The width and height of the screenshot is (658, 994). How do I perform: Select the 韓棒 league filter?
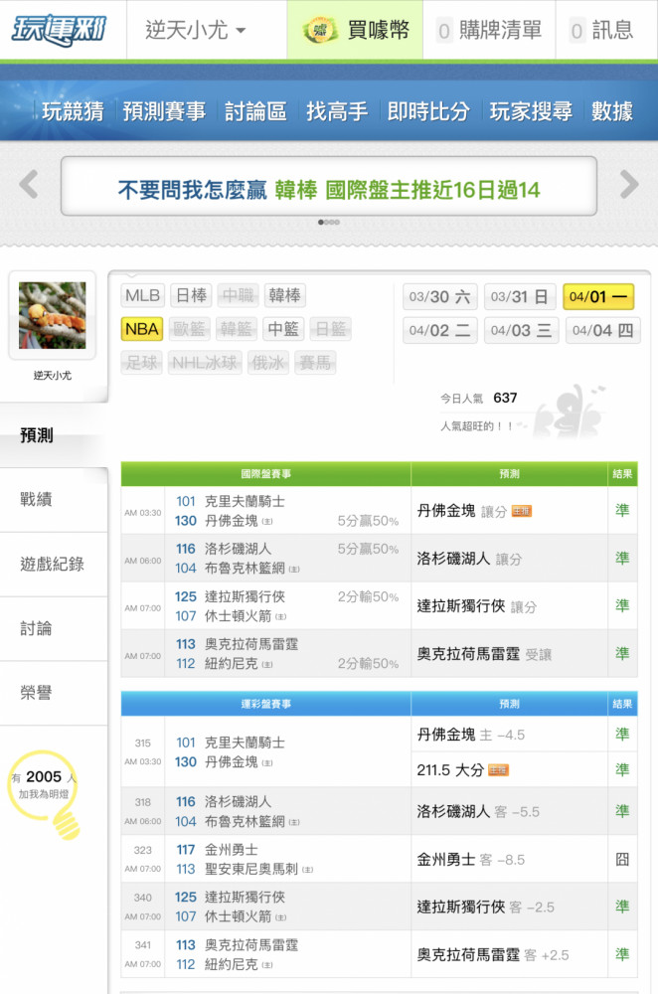pos(284,295)
